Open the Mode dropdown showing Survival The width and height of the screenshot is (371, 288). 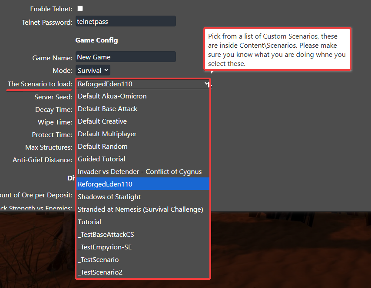[93, 70]
